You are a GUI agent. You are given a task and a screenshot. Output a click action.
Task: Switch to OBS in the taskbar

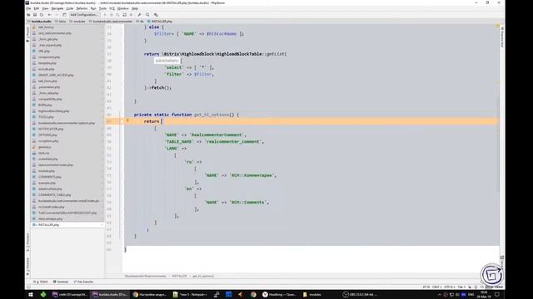[360, 295]
